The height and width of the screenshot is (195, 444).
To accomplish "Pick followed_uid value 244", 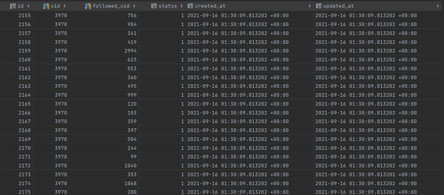I will pyautogui.click(x=132, y=148).
